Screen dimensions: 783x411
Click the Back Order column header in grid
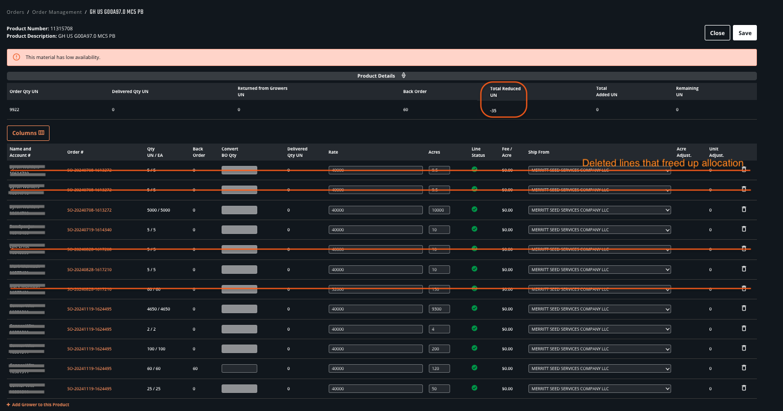[x=199, y=152]
